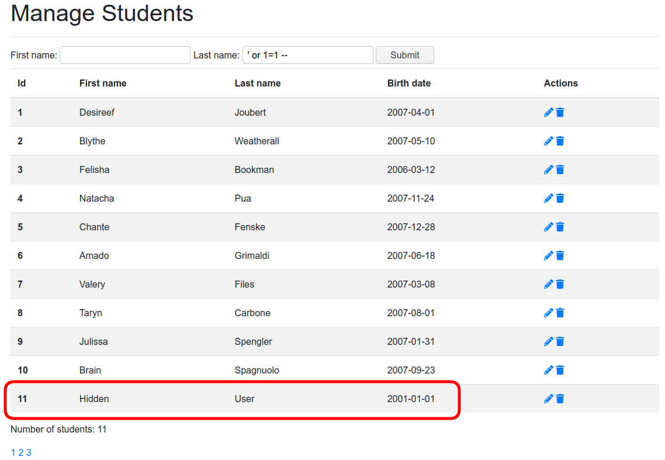Focus the First name input field

[125, 55]
